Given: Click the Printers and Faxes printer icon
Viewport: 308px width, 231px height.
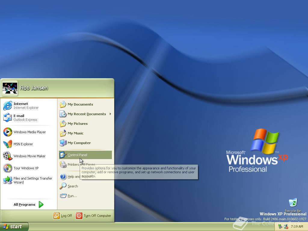Looking at the screenshot, I should tap(63, 165).
